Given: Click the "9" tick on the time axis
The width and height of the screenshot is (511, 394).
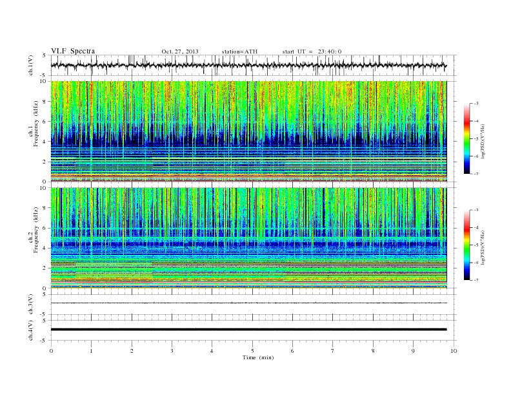Looking at the screenshot, I should click(413, 351).
